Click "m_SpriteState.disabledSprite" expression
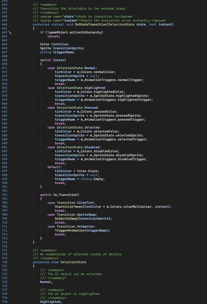207x304 pixels. point(116,155)
